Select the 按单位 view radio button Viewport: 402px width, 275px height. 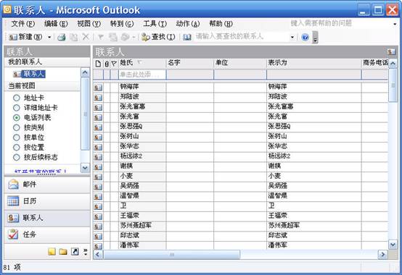pyautogui.click(x=17, y=137)
